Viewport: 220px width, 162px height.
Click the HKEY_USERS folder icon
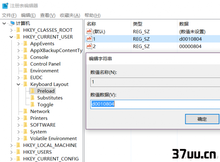pyautogui.click(x=18, y=152)
